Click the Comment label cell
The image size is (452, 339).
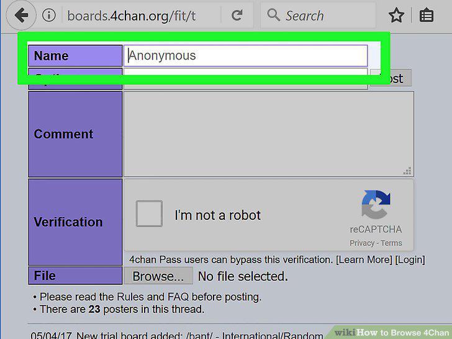(75, 134)
